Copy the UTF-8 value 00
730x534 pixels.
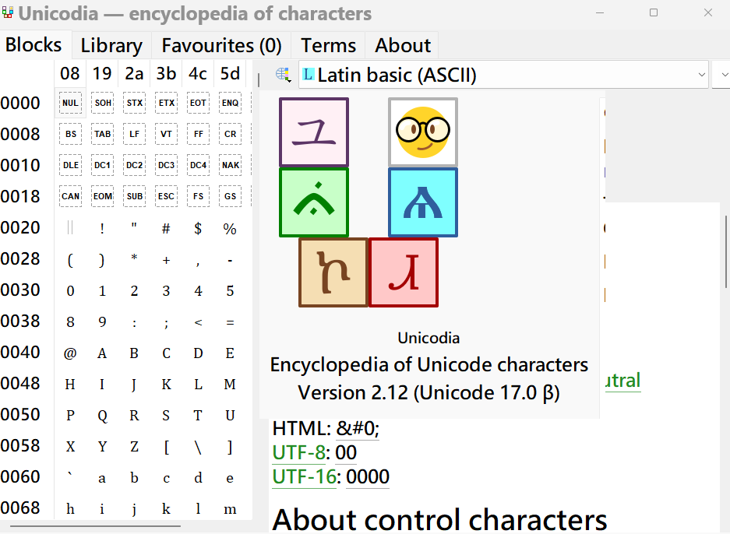tap(346, 452)
